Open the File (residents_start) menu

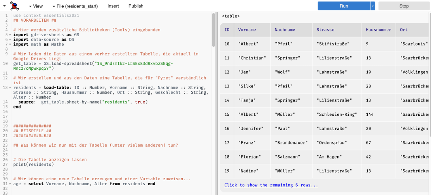coord(75,6)
